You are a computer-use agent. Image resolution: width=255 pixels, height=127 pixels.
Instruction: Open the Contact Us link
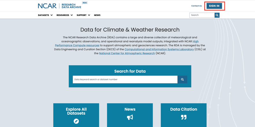point(196,6)
